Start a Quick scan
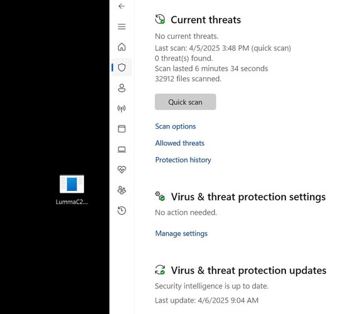Image resolution: width=355 pixels, height=314 pixels. 185,102
